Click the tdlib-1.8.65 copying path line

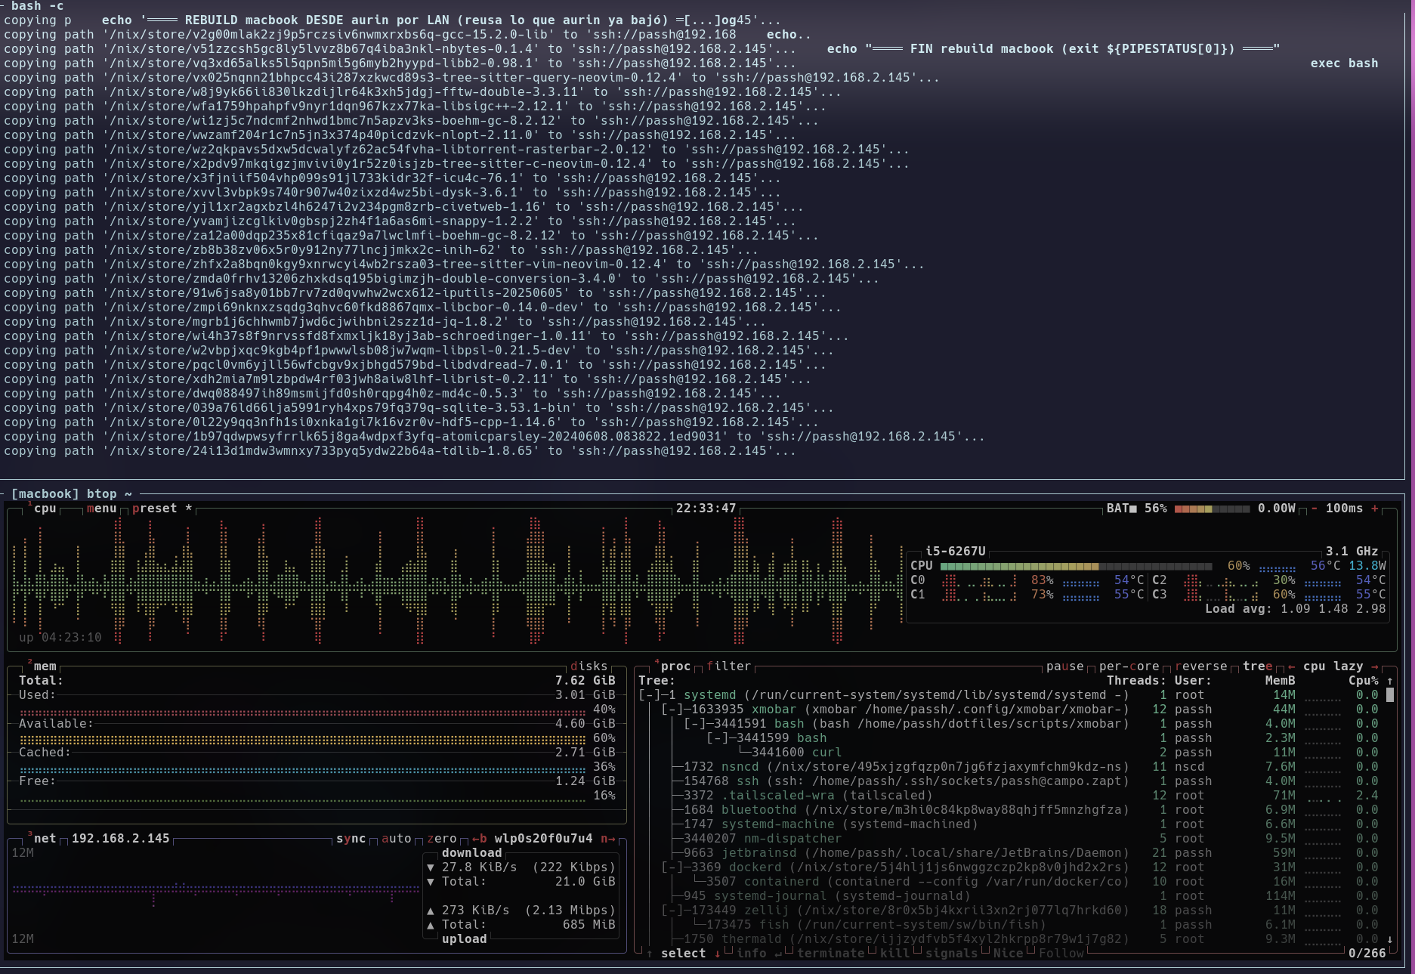point(400,451)
